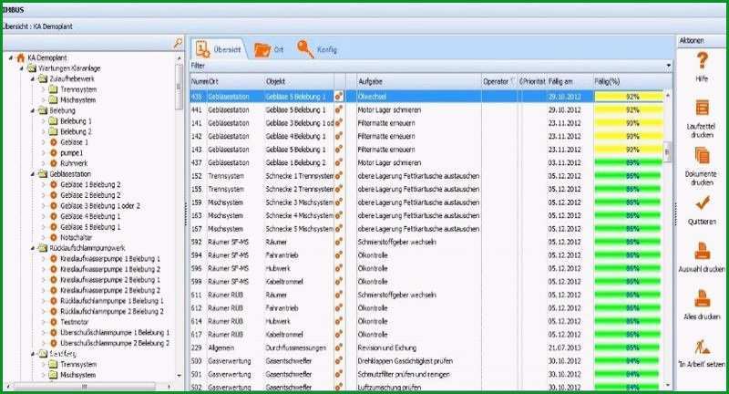
Task: Collapse the KA Demoplant root node
Action: 11,58
